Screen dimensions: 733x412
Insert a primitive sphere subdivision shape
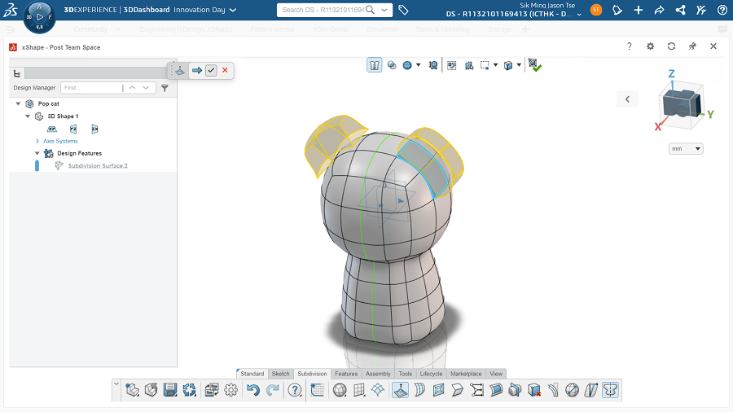[x=340, y=391]
